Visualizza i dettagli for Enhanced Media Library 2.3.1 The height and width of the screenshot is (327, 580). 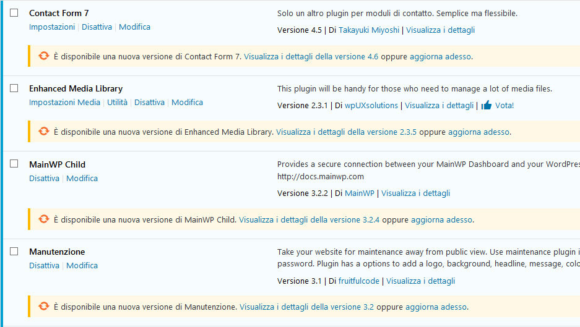(x=439, y=105)
